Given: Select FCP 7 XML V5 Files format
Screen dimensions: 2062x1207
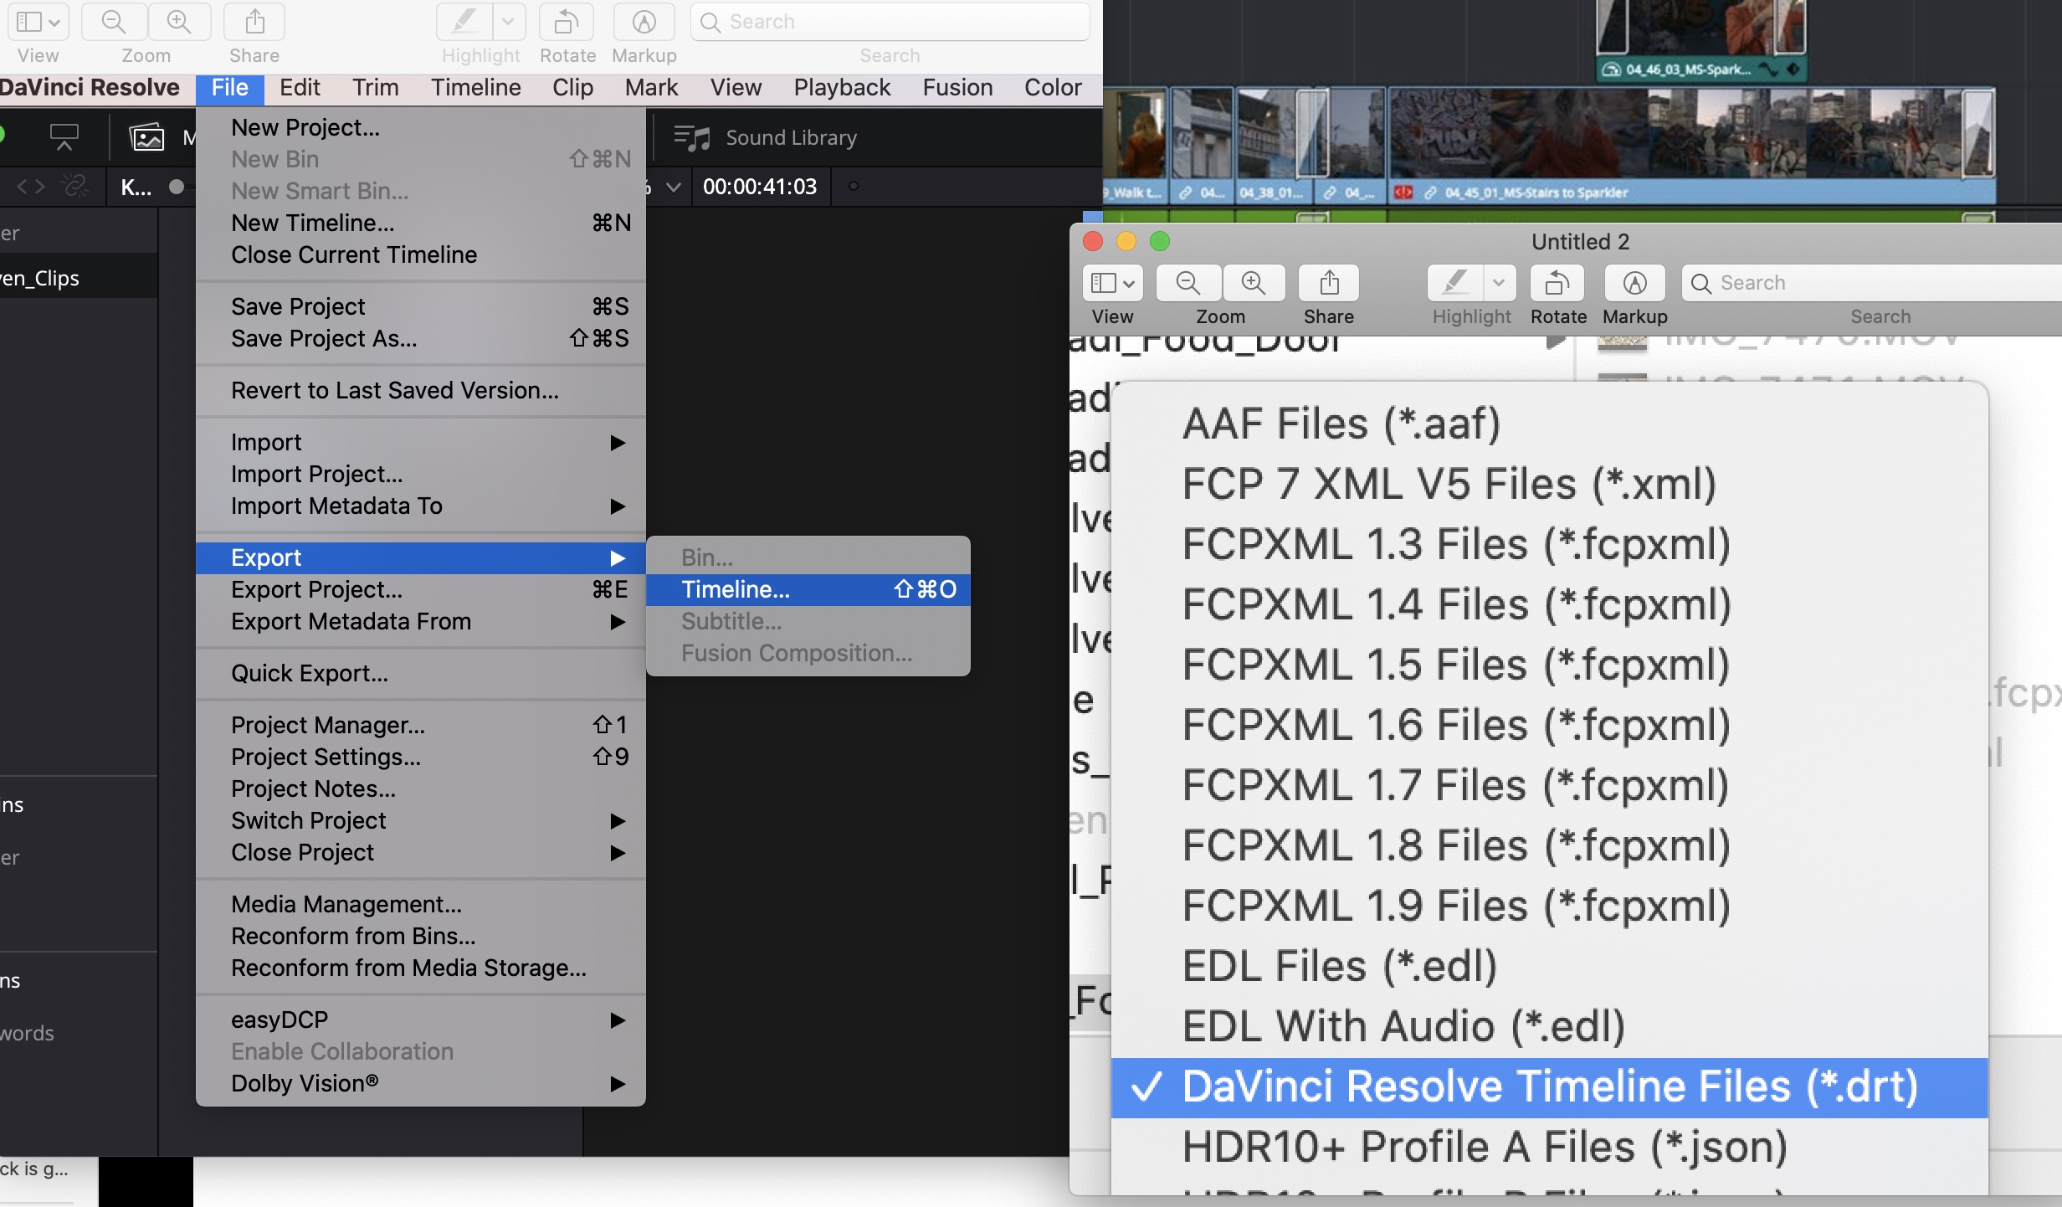Looking at the screenshot, I should [x=1550, y=484].
